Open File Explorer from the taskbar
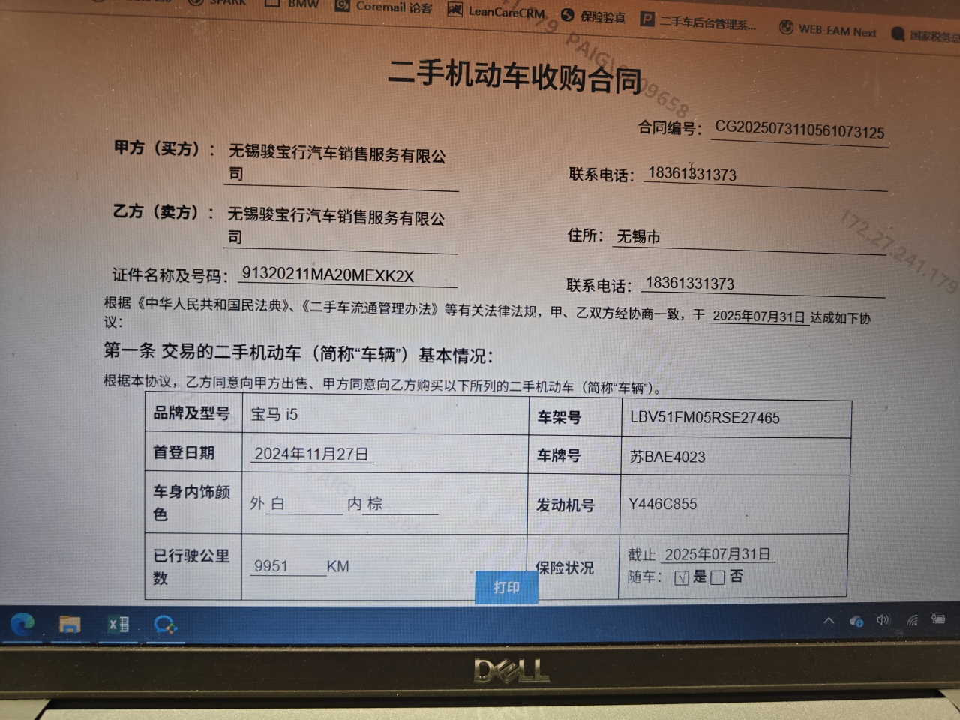 click(70, 624)
